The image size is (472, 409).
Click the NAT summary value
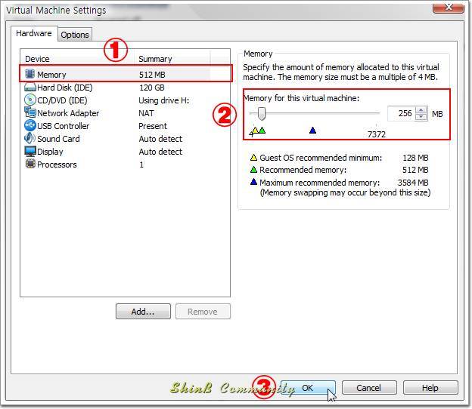click(146, 113)
